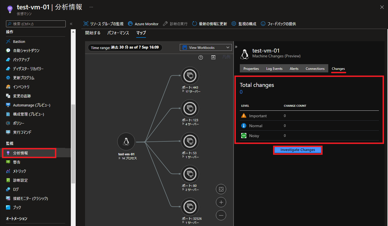
Task: Select the port 32526 server group node
Action: tap(190, 207)
